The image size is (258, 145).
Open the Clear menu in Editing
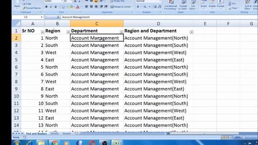coord(233,8)
